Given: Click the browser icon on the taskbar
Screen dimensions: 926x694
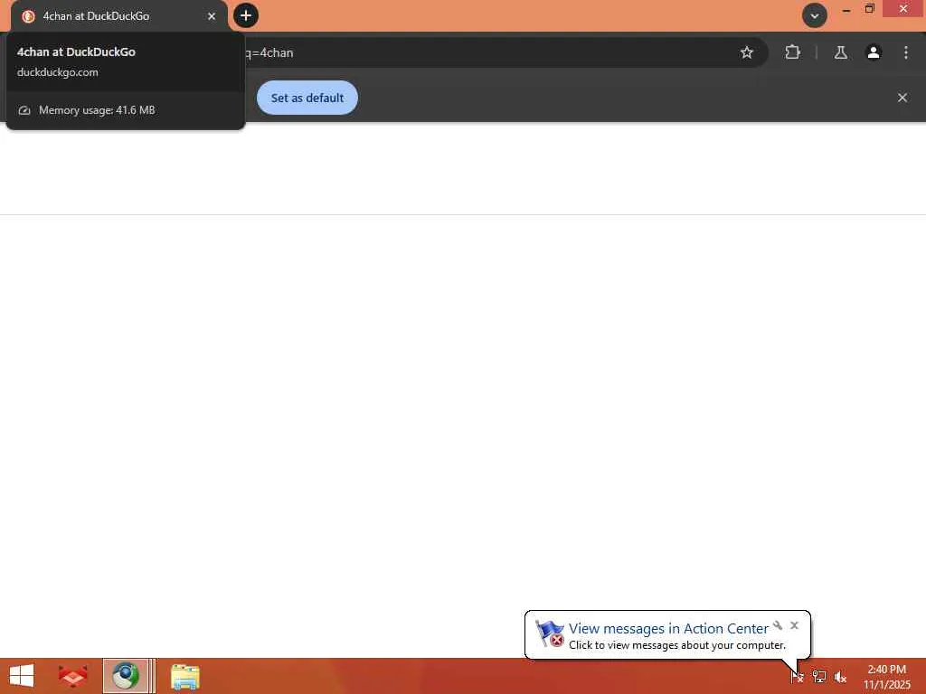Looking at the screenshot, I should point(125,676).
